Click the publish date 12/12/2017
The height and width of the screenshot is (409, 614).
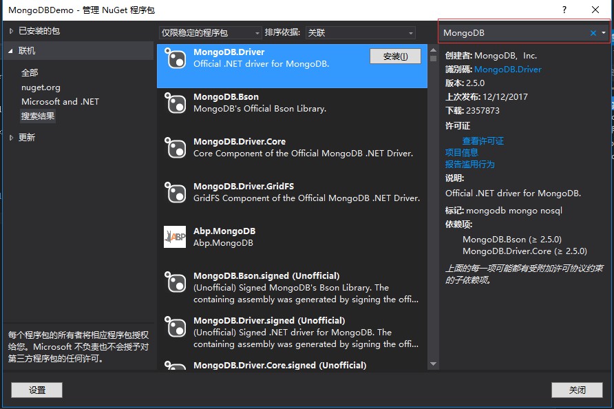[505, 97]
